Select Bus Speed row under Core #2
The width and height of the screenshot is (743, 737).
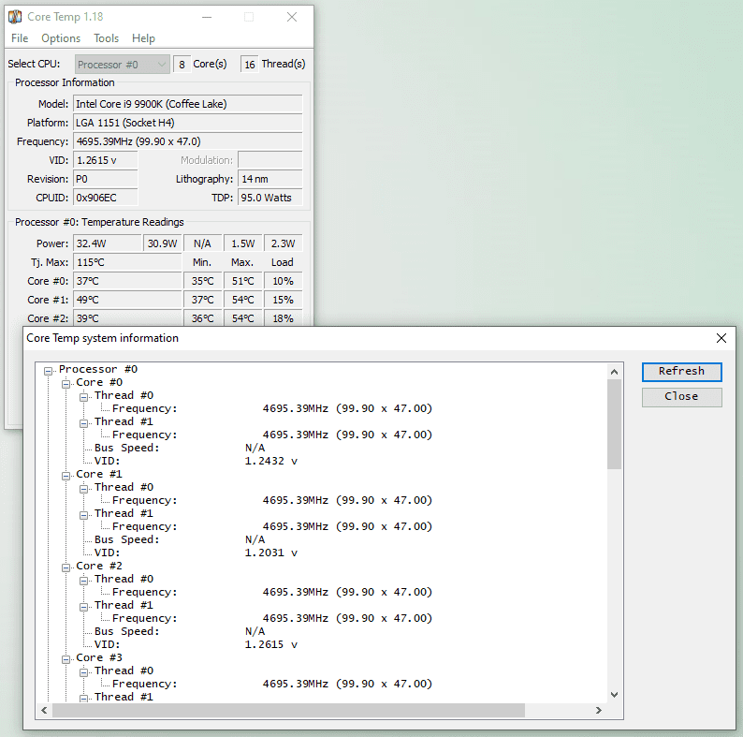point(180,631)
